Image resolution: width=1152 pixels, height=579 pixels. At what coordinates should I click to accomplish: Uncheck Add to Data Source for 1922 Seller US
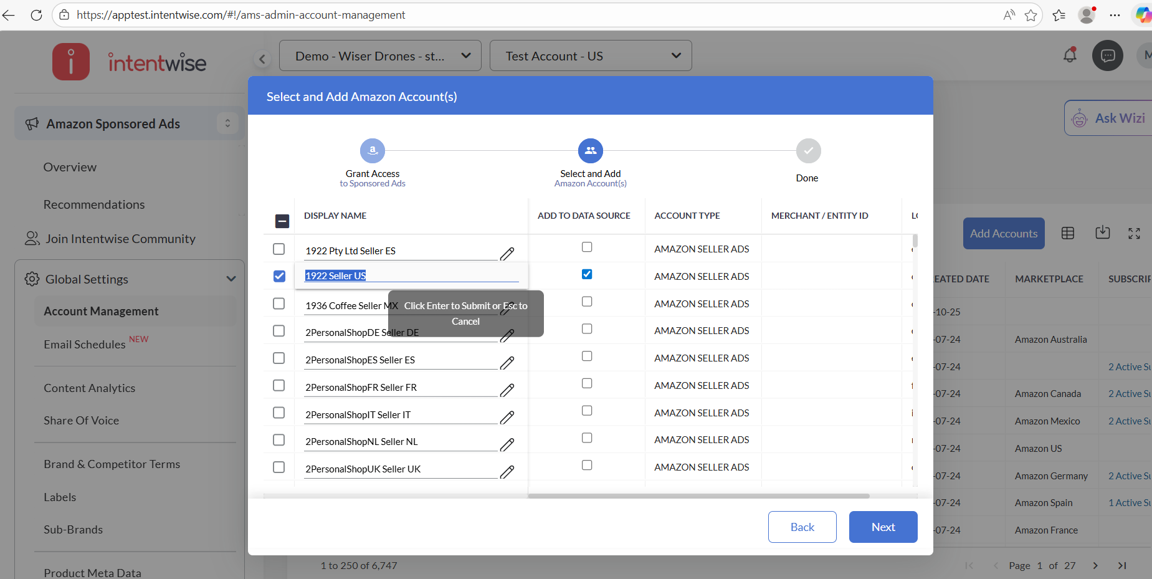pos(587,274)
